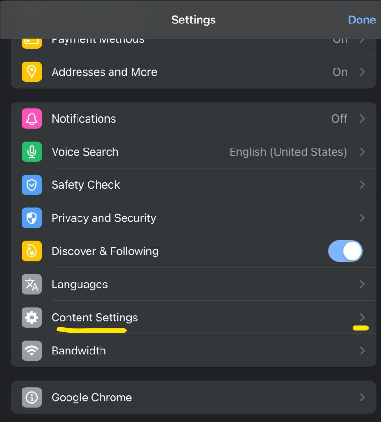Image resolution: width=381 pixels, height=422 pixels.
Task: Tap the Discover & Following flame icon
Action: (x=32, y=251)
